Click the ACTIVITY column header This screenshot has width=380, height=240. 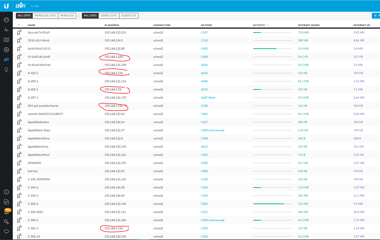click(259, 25)
